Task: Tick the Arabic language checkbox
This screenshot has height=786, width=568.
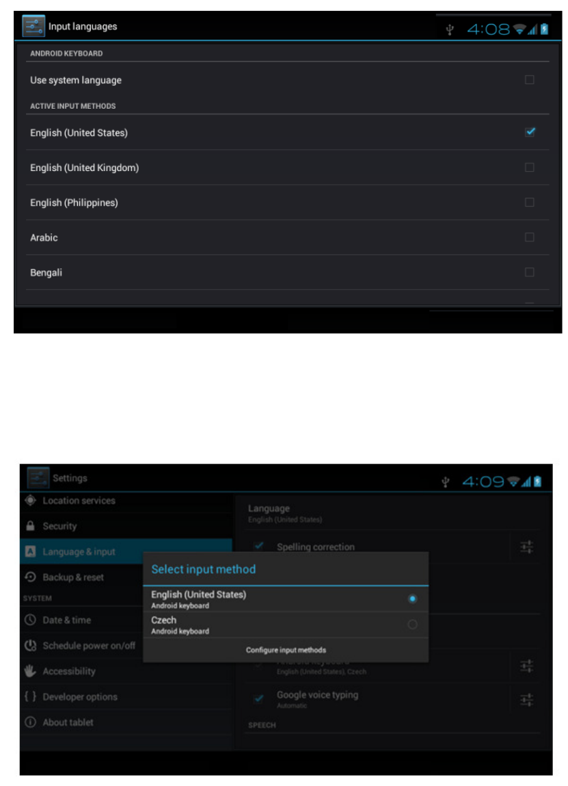Action: click(530, 237)
